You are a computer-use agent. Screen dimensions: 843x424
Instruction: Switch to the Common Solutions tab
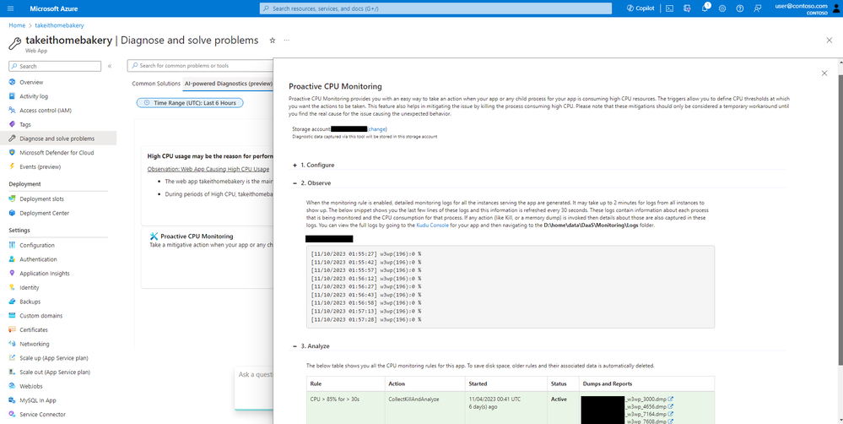[x=156, y=84]
